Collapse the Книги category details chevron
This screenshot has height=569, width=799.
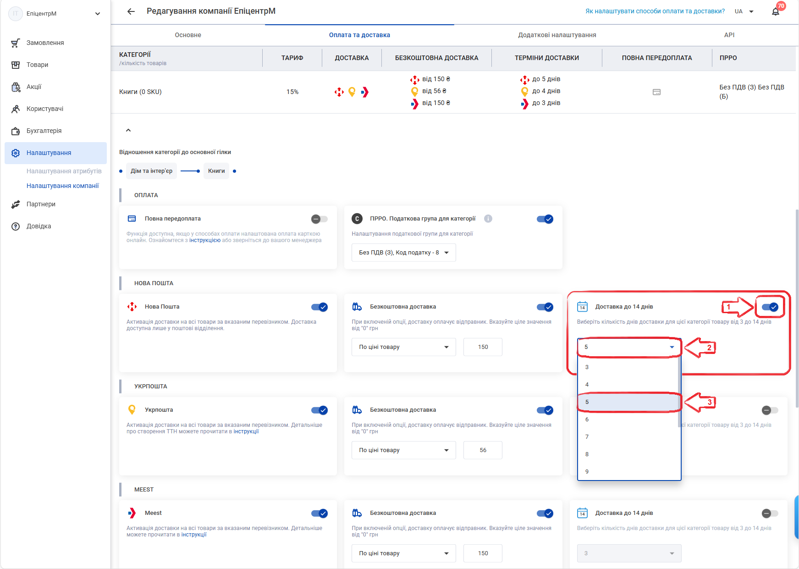(x=128, y=130)
